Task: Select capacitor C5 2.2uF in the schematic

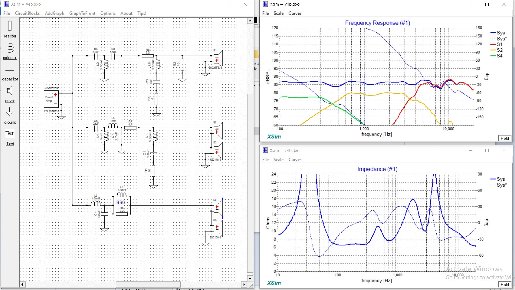Action: click(x=96, y=56)
